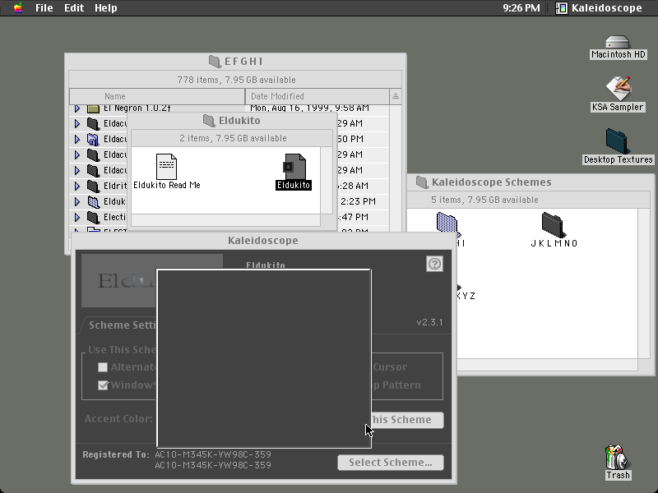Image resolution: width=658 pixels, height=493 pixels.
Task: Open the File menu
Action: tap(44, 8)
